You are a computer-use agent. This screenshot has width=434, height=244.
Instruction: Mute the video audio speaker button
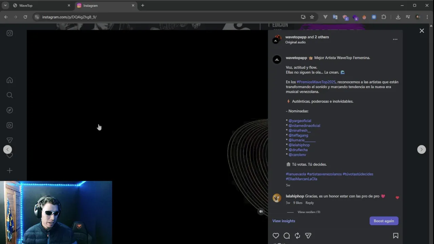pyautogui.click(x=261, y=211)
